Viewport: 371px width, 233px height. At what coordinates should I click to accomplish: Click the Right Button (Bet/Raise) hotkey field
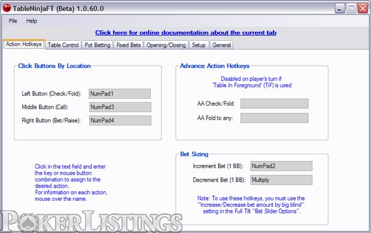120,120
